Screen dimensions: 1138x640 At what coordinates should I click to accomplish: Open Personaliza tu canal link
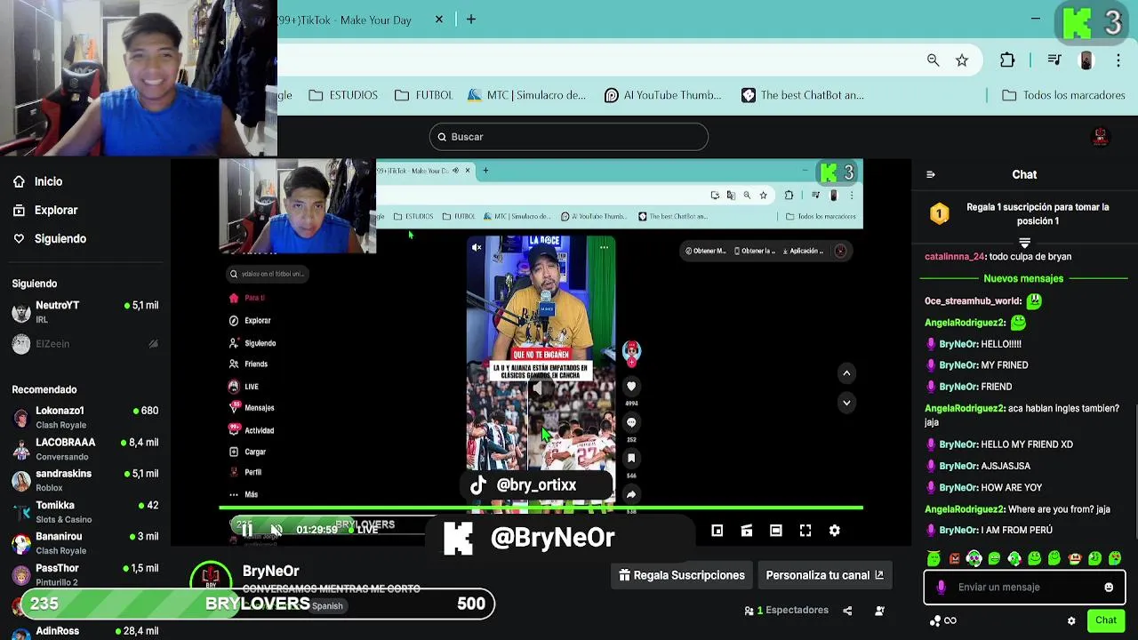[824, 575]
